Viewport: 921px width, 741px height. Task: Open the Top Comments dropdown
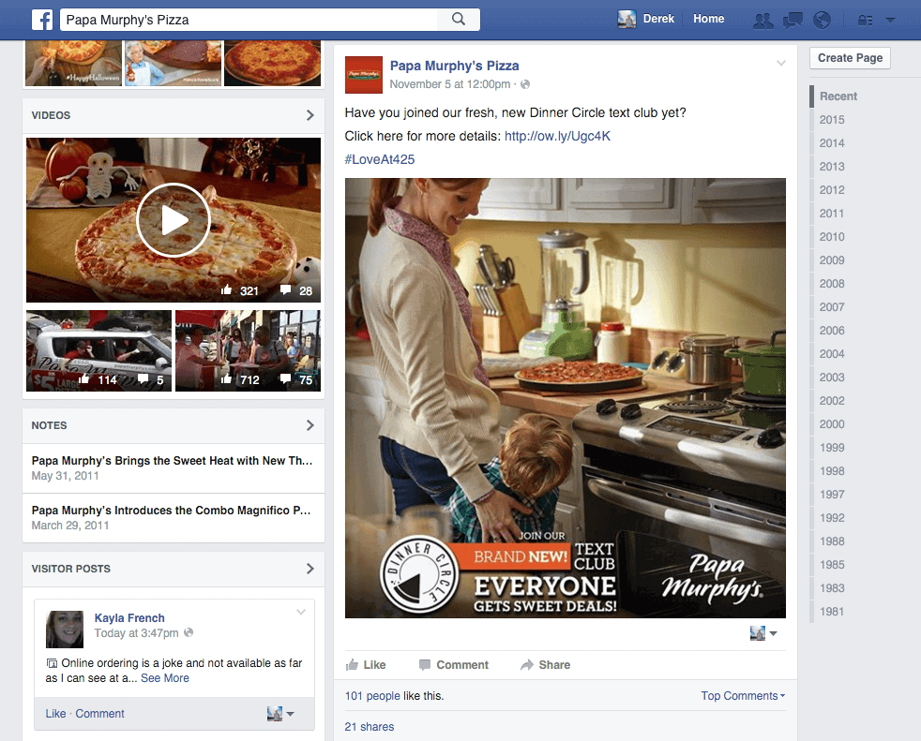(743, 696)
